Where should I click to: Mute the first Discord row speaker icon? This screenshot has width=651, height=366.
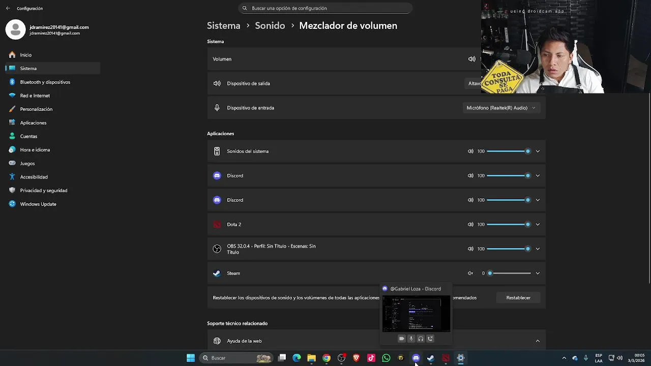tap(470, 175)
